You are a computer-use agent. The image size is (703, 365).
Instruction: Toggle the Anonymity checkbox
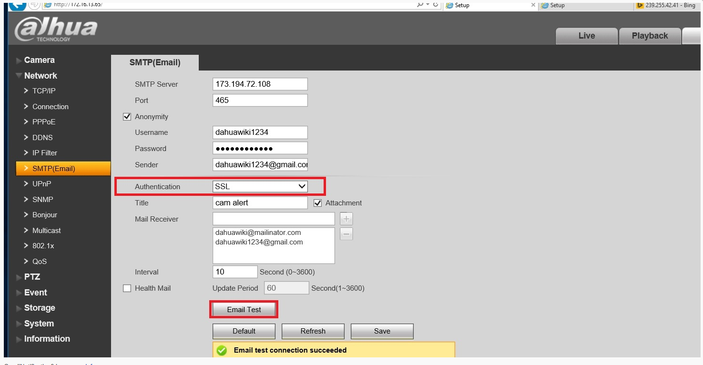(x=127, y=117)
